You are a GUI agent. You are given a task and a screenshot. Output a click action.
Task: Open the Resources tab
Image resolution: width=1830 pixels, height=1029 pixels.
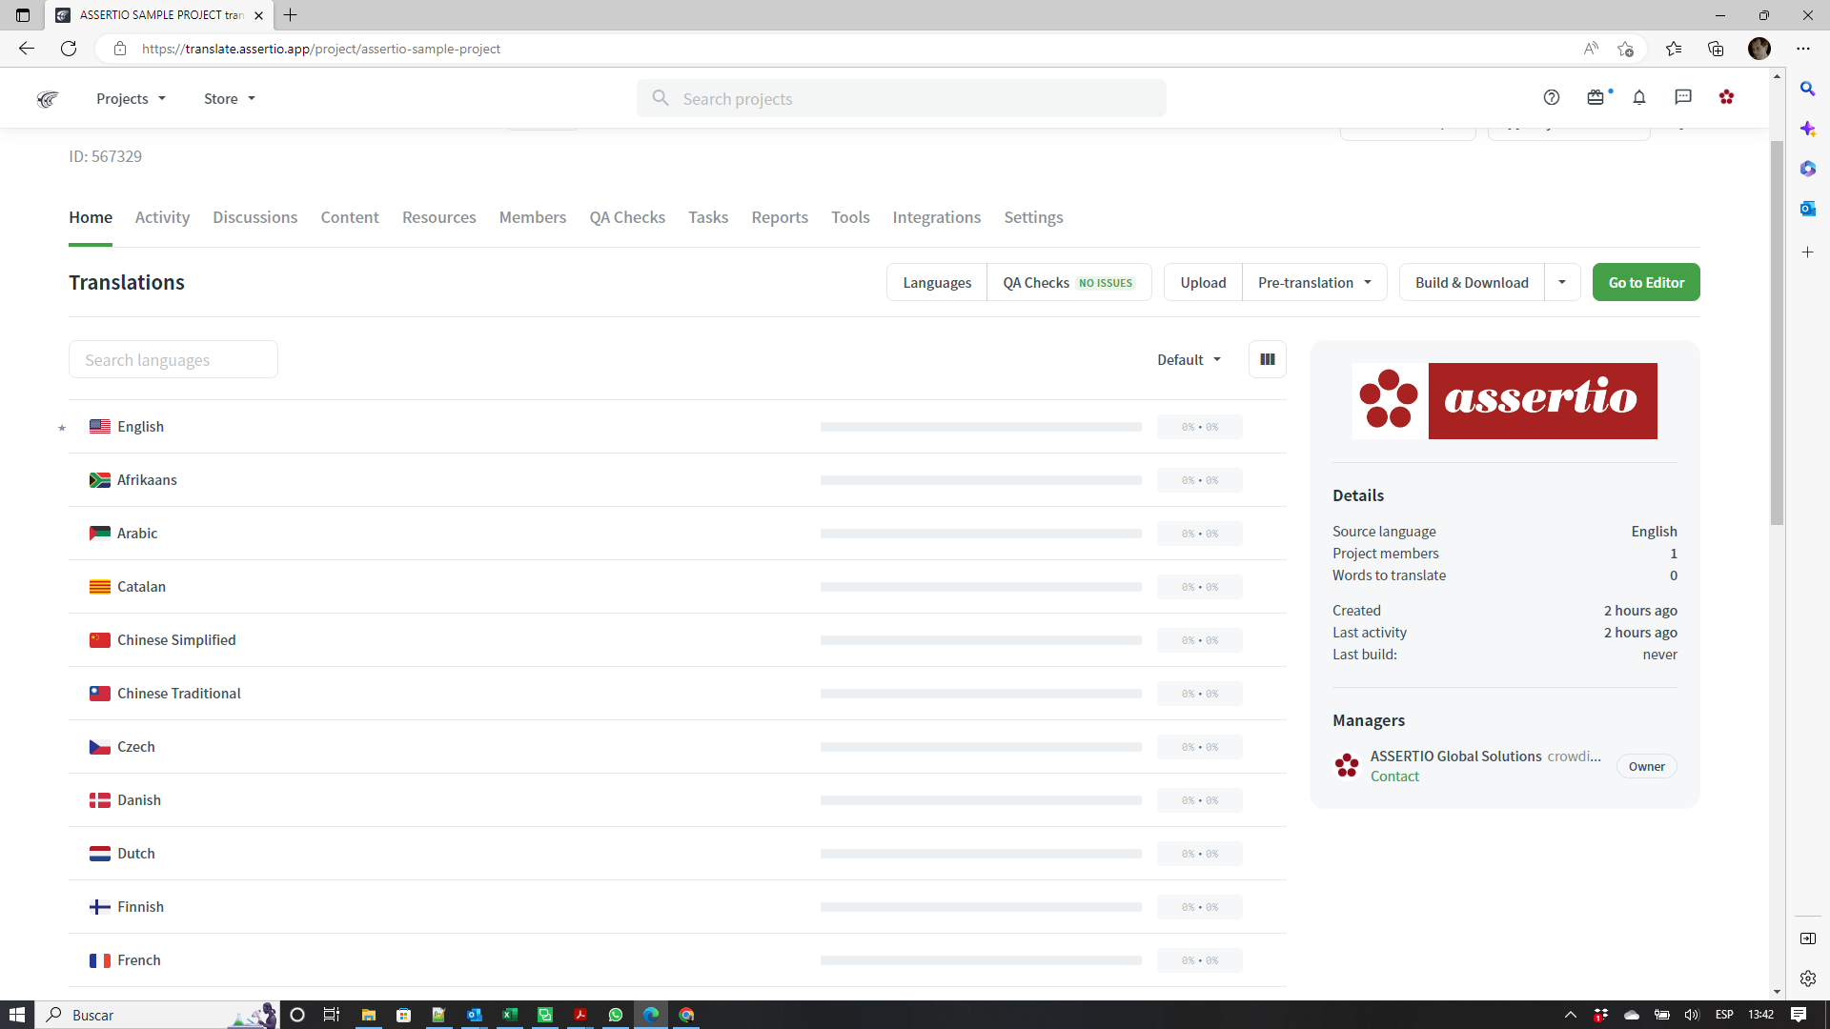[438, 217]
